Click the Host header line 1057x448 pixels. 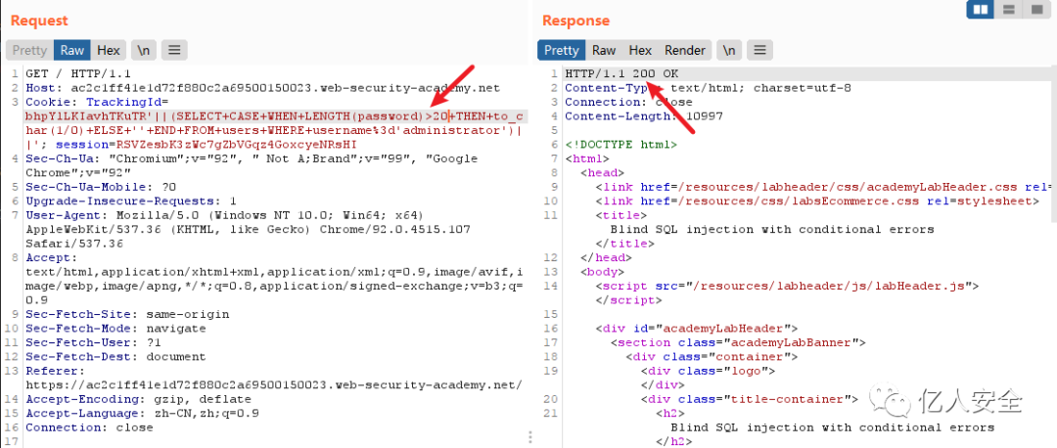[x=263, y=88]
